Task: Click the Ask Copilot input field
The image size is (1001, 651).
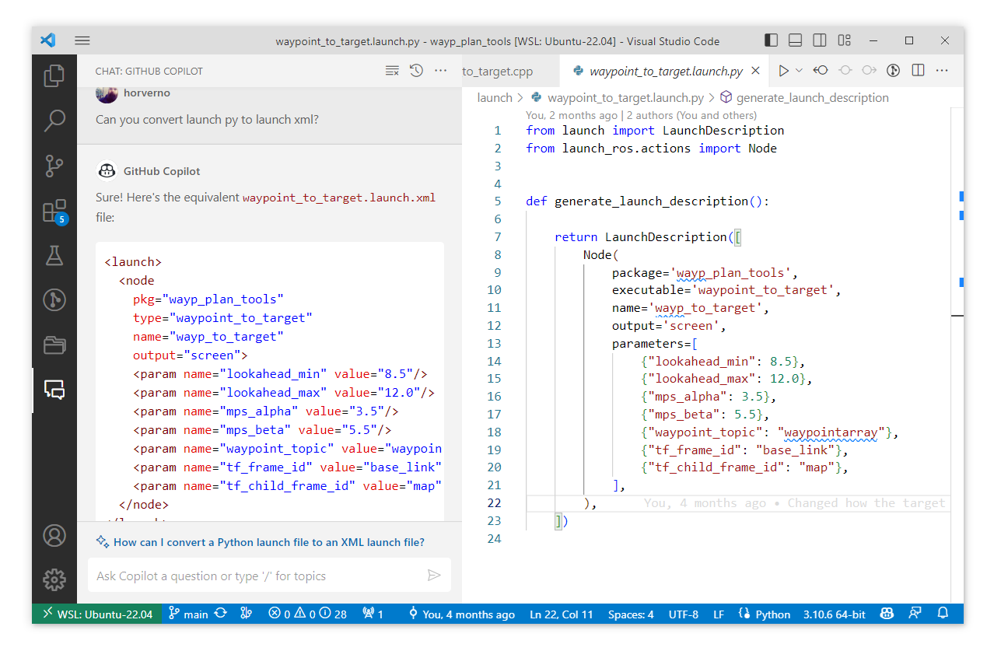Action: point(257,576)
